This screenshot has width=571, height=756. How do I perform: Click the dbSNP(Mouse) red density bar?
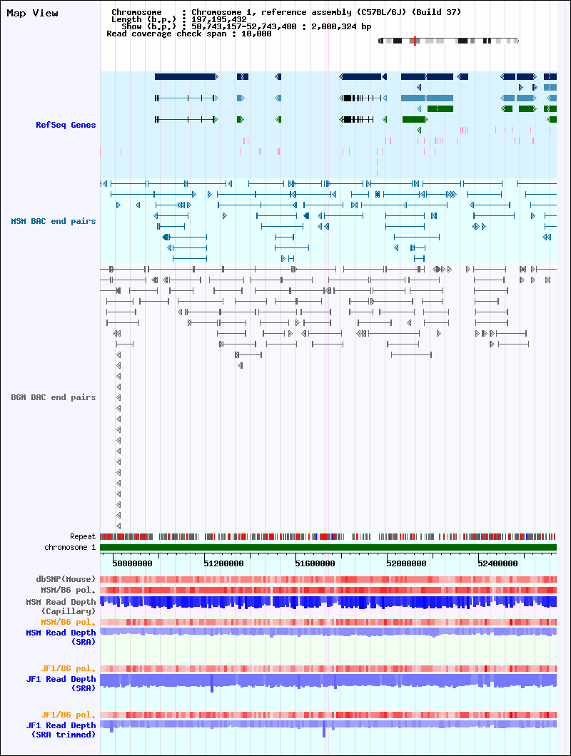click(328, 580)
